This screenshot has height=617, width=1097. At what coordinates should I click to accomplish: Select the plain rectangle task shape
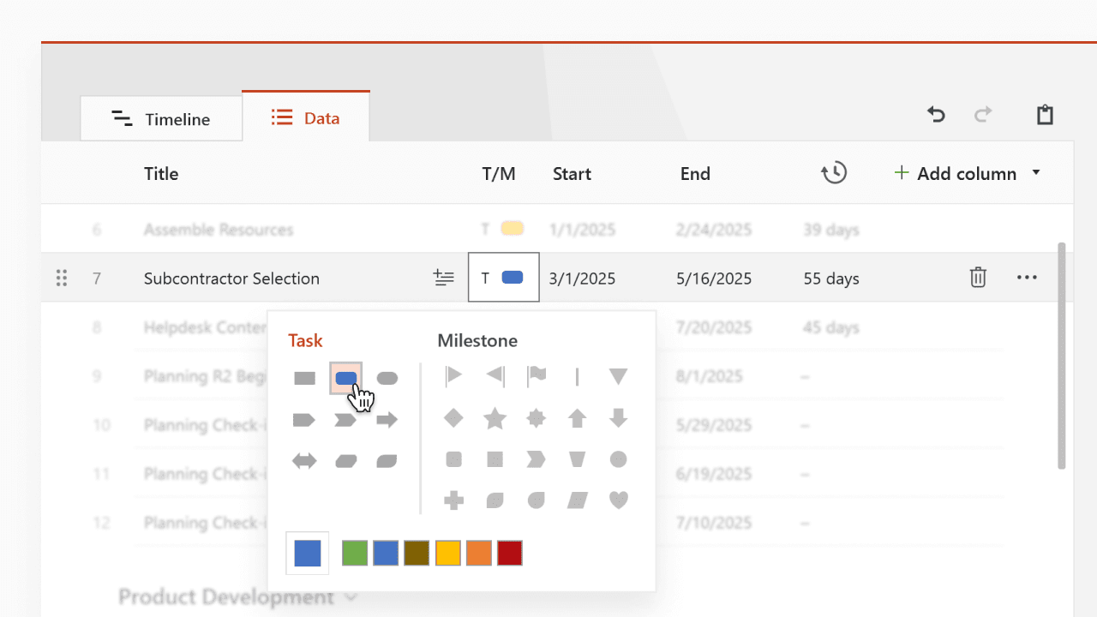click(304, 378)
